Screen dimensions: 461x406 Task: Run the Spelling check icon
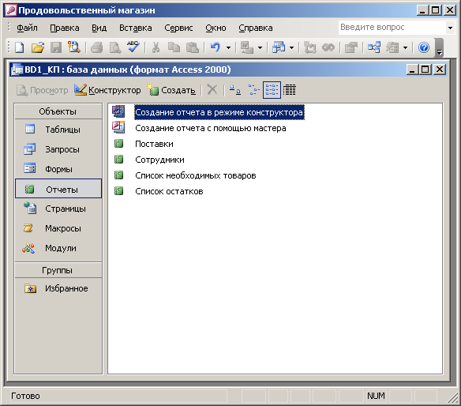point(133,47)
